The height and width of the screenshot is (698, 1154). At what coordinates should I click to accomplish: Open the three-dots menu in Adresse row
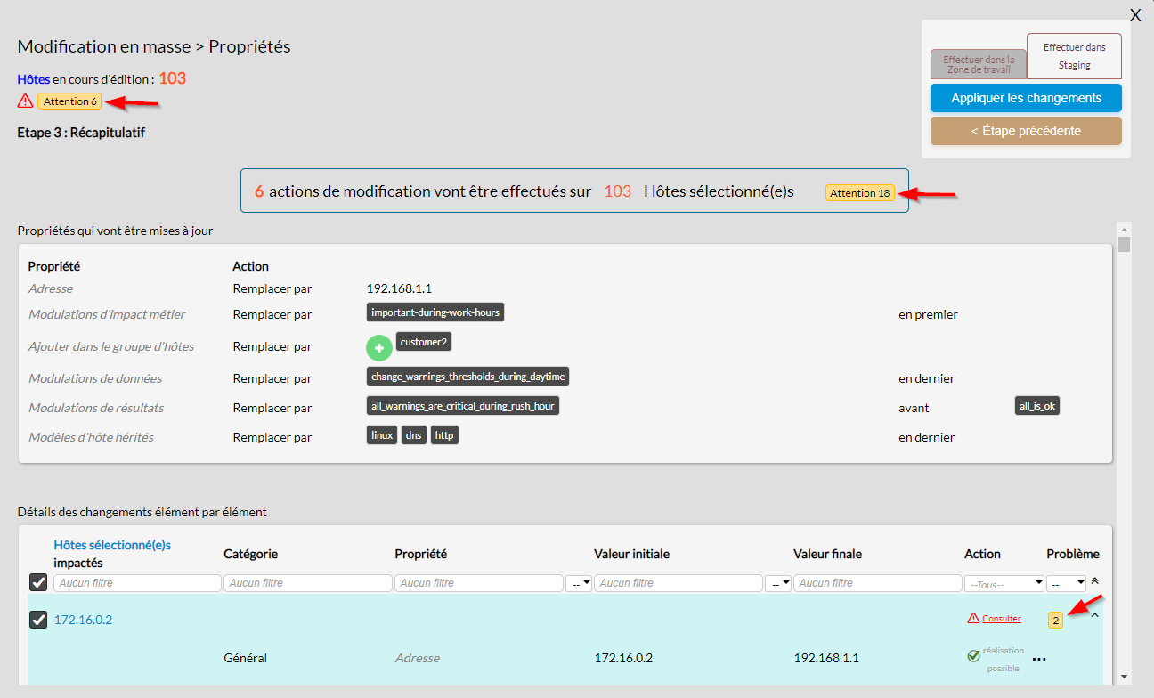pos(1039,660)
